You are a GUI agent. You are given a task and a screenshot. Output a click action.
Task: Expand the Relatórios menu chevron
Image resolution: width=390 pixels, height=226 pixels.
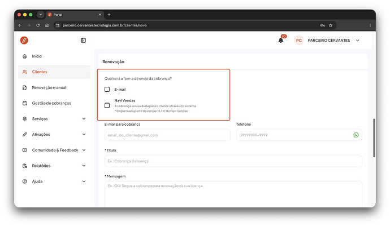pyautogui.click(x=84, y=166)
